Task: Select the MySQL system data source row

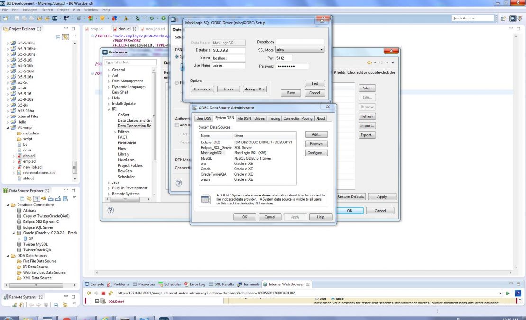Action: click(x=248, y=158)
